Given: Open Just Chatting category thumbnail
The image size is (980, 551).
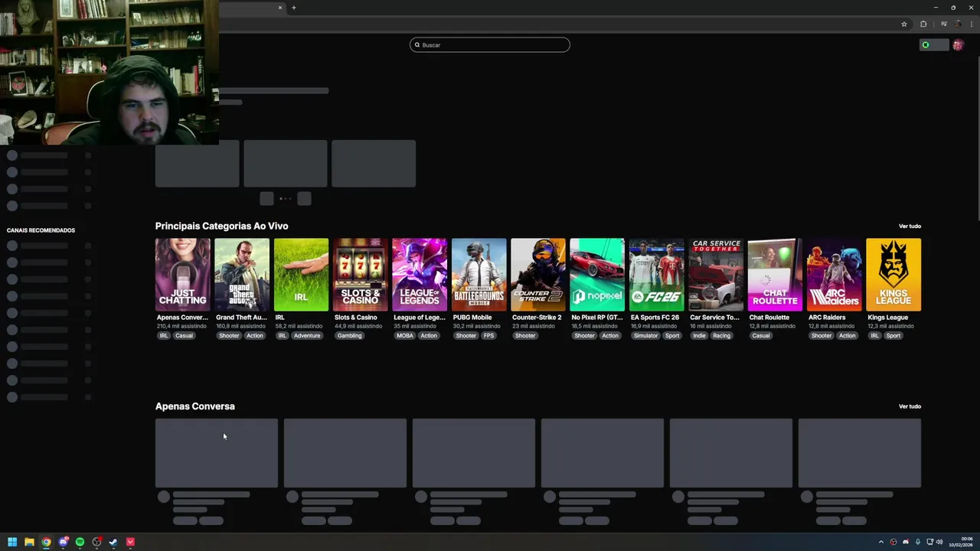Looking at the screenshot, I should [x=182, y=275].
